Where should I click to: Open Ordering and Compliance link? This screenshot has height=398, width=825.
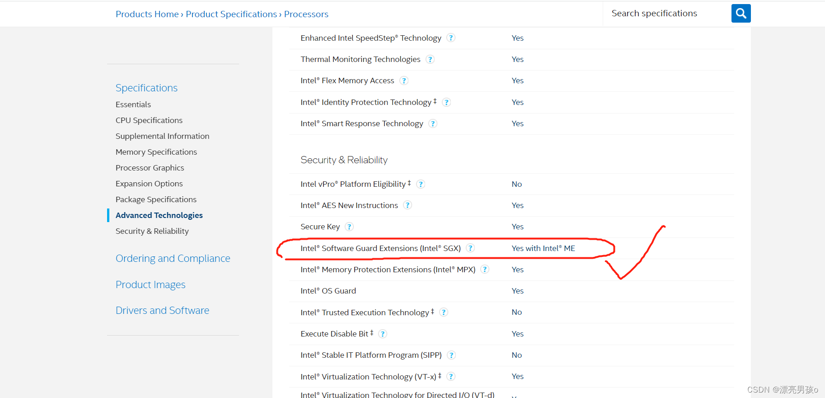pos(173,258)
